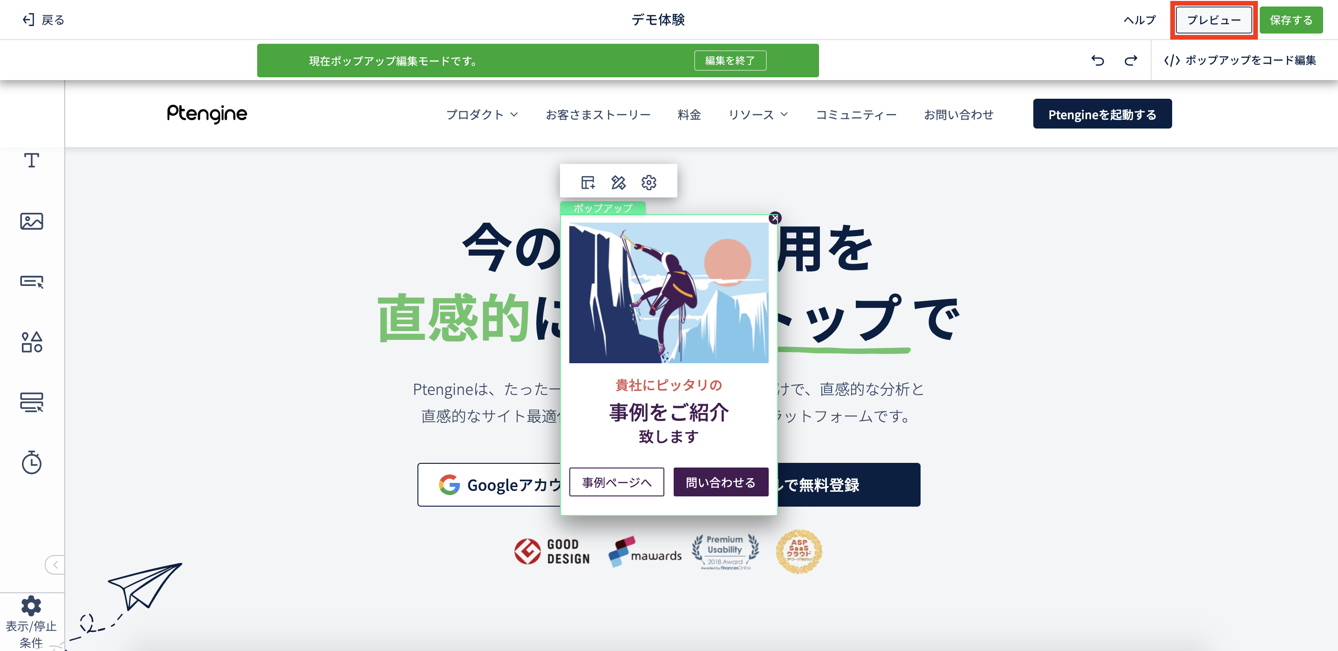Click the ASP SaaS cloud award badge

(799, 551)
